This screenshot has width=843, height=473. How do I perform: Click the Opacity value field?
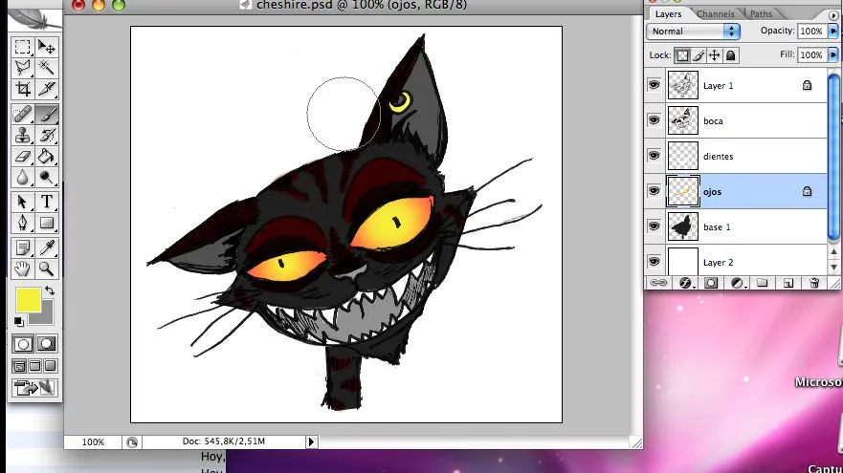coord(812,32)
